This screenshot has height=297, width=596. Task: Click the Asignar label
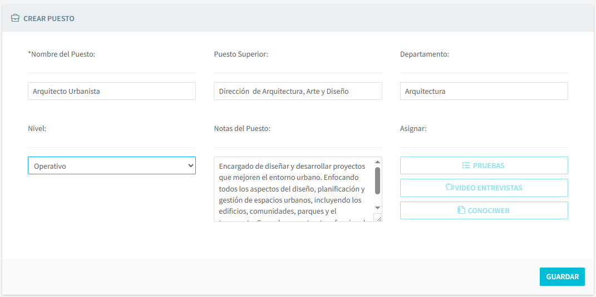pos(413,128)
